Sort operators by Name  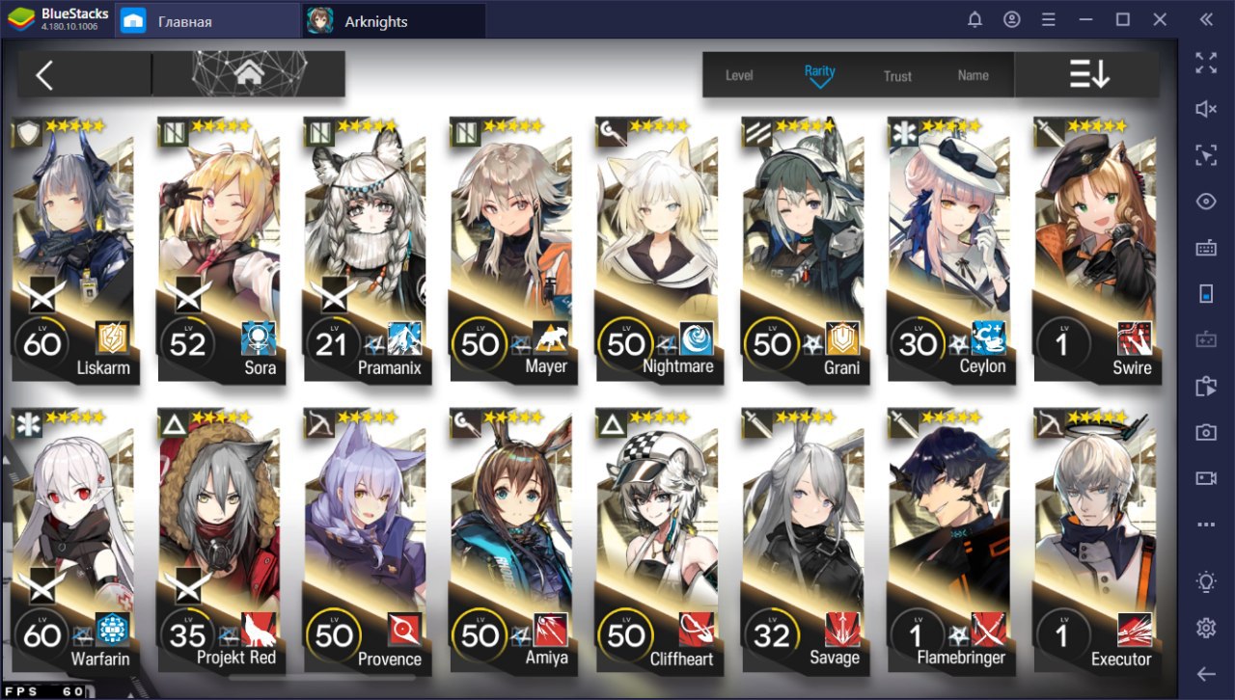coord(973,75)
